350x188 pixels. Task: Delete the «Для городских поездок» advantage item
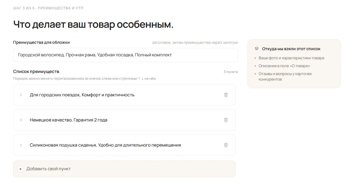(x=226, y=95)
